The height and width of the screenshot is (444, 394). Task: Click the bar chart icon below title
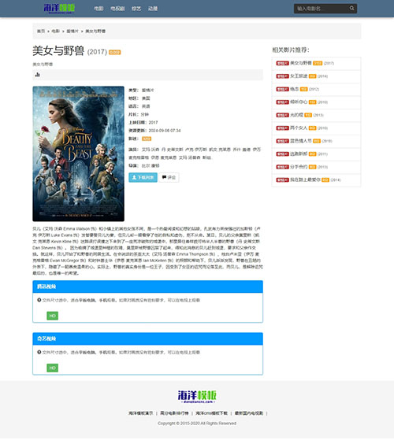pos(37,75)
